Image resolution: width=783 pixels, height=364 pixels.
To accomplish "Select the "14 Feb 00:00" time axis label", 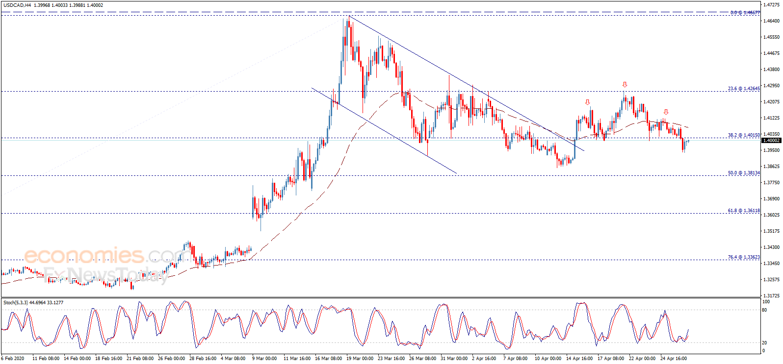I will point(78,359).
